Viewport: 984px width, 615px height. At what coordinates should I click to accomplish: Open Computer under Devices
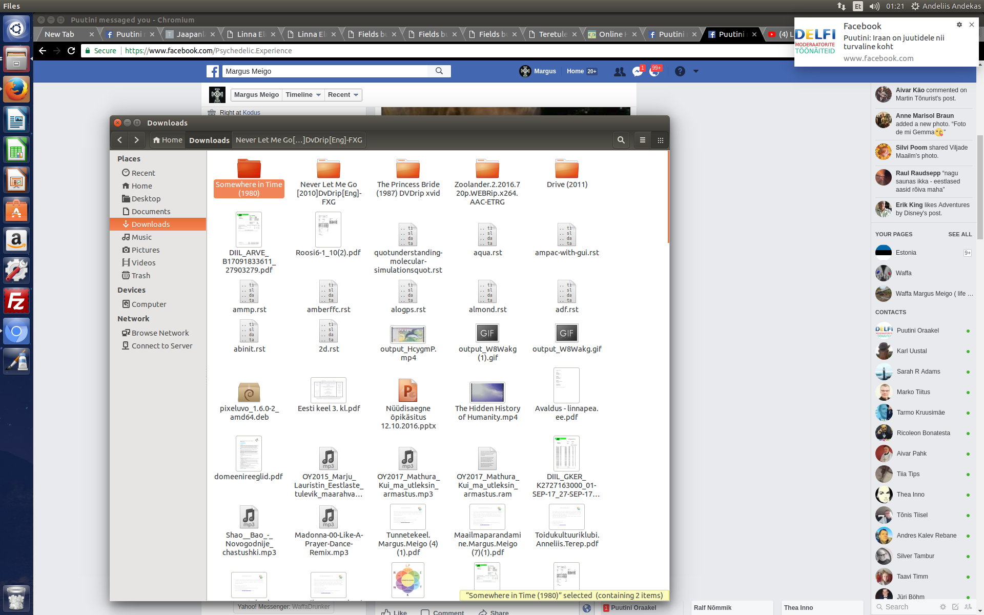(x=158, y=304)
